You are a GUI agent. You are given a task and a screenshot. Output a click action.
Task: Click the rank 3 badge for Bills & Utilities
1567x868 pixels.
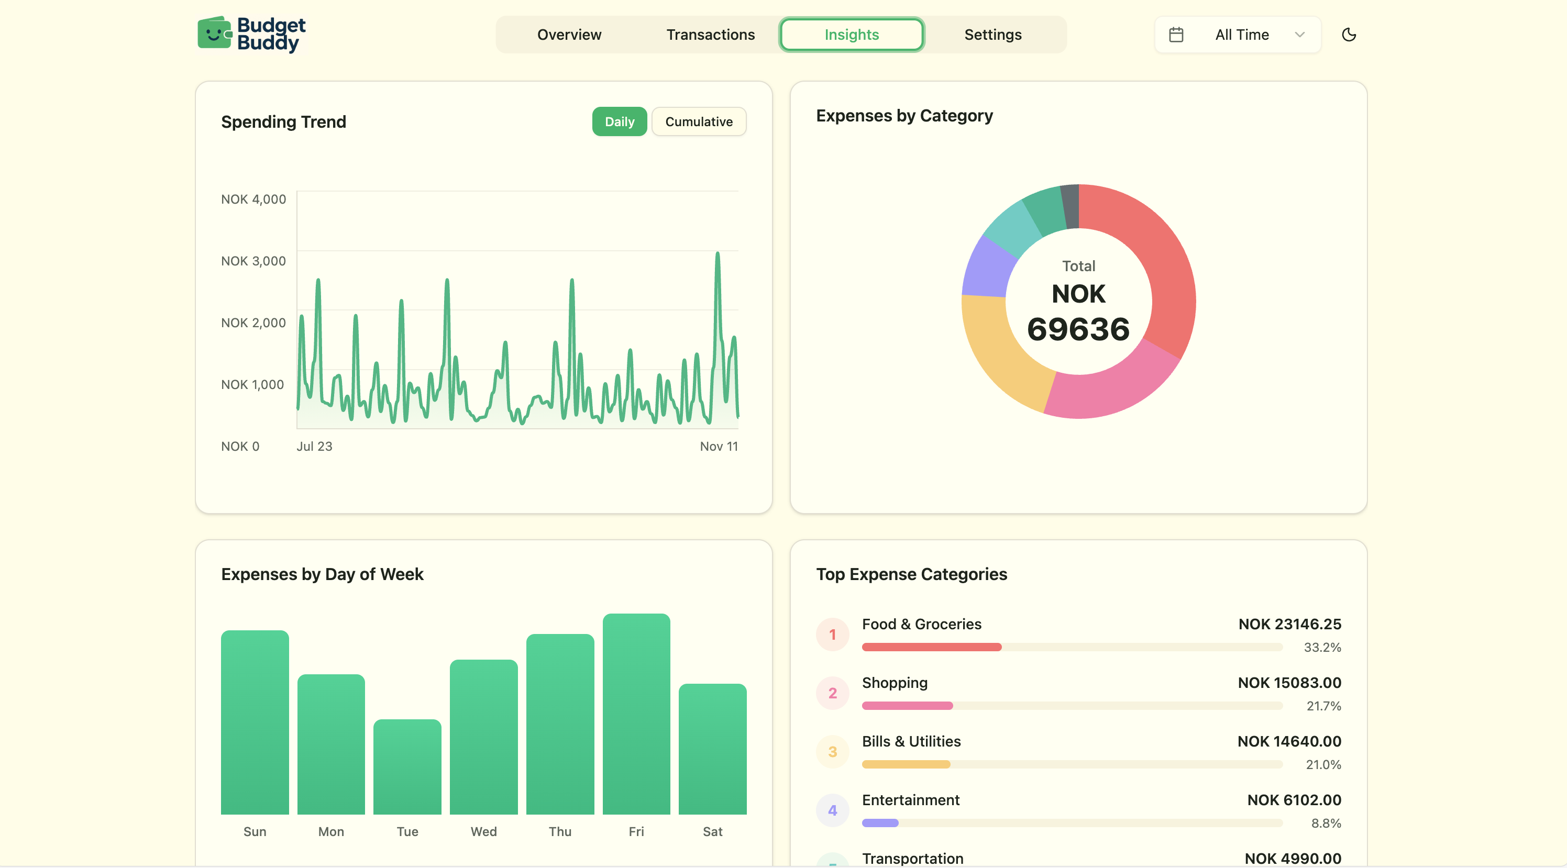[833, 751]
